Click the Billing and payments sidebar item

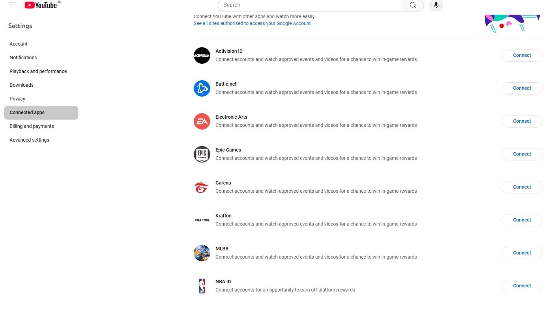click(x=31, y=126)
